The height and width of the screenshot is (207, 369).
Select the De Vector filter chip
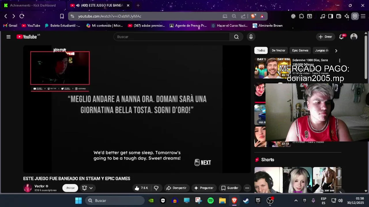(278, 50)
